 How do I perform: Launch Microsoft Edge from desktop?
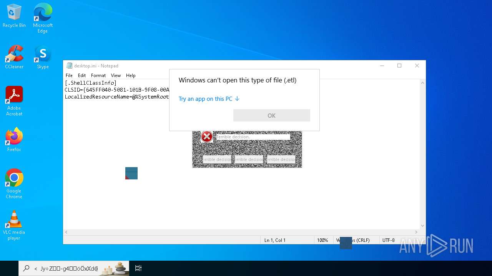click(43, 18)
